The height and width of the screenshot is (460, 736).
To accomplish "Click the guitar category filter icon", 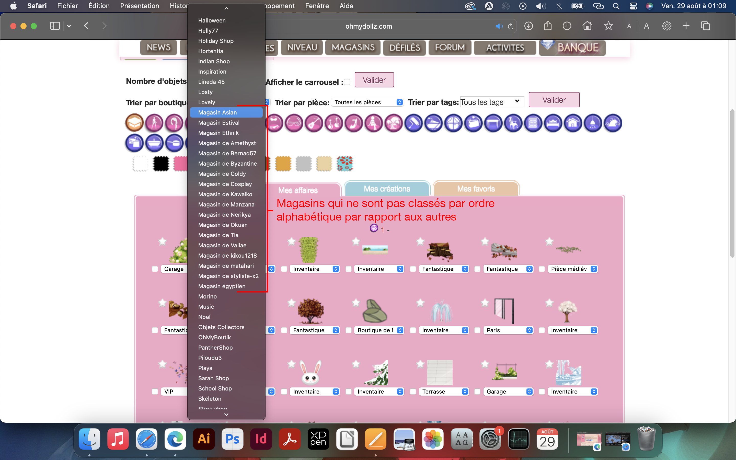I will coord(314,123).
